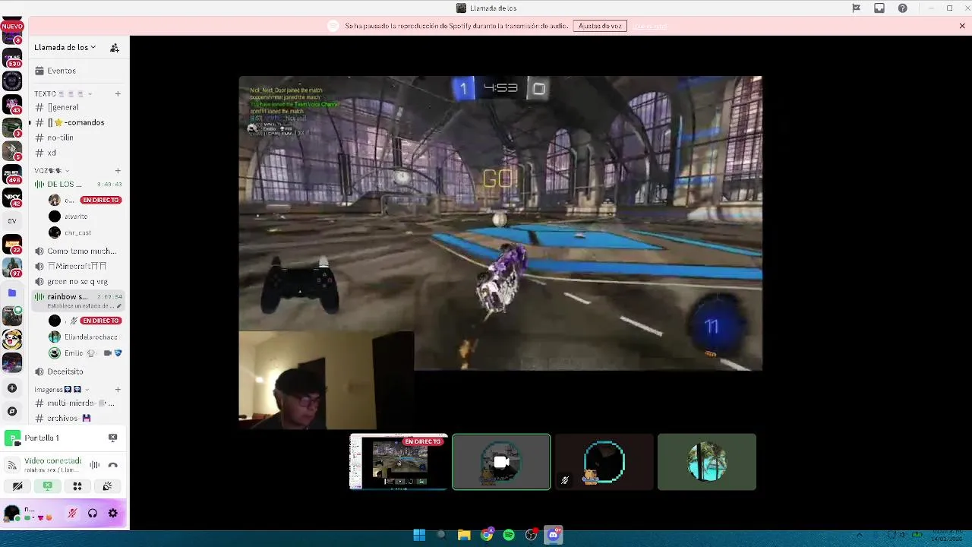The height and width of the screenshot is (547, 972).
Task: Select the NUEVO server at top of list
Action: click(x=12, y=32)
